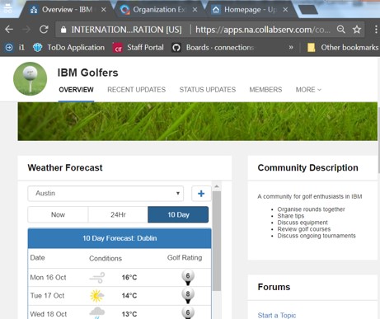
Task: Click the Start a Topic link
Action: point(277,315)
